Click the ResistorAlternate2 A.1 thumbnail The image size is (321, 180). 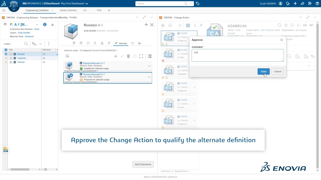69,77
